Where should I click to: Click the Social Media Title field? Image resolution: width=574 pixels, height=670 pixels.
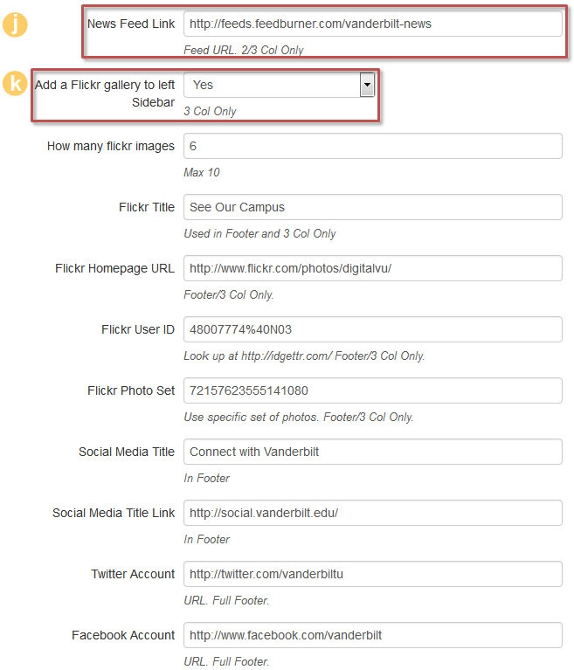(x=372, y=452)
